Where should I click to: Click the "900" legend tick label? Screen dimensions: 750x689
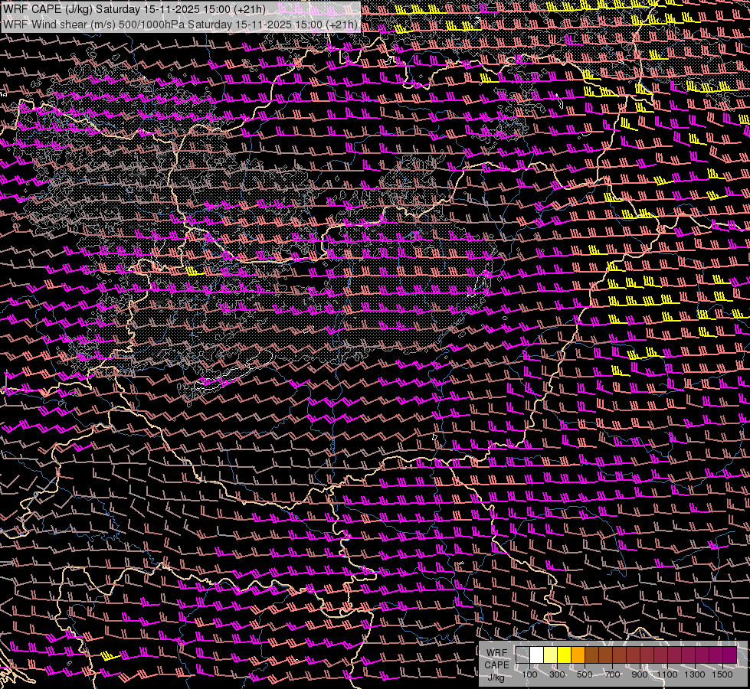tap(640, 674)
